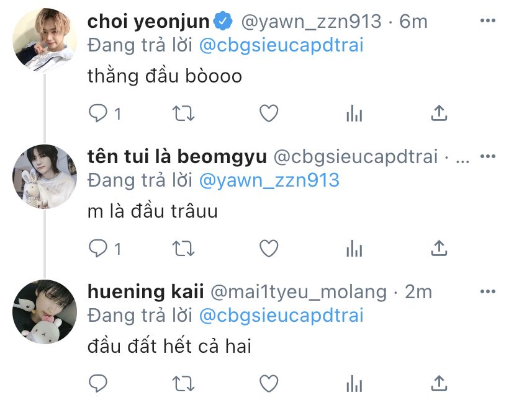The height and width of the screenshot is (403, 514).
Task: Open choi yeonjun's profile picture
Action: coord(45,40)
